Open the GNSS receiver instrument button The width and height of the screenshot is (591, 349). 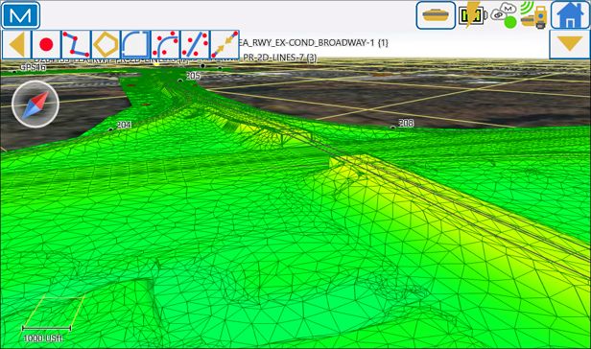[x=436, y=15]
